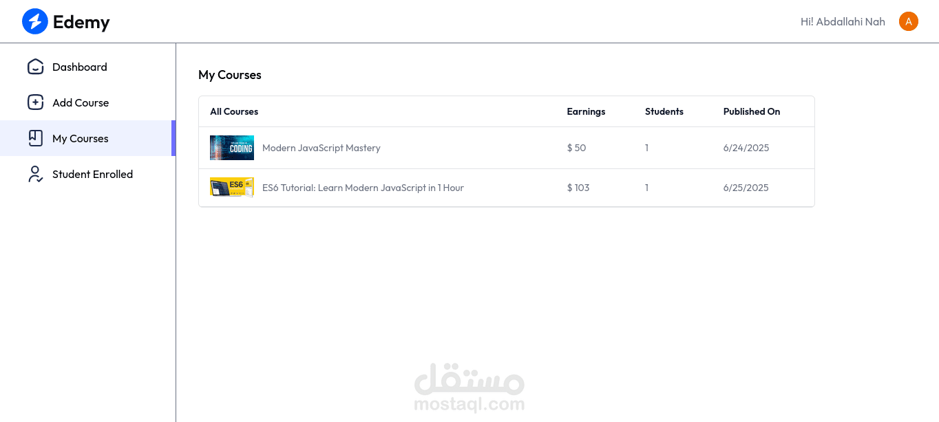The height and width of the screenshot is (422, 939).
Task: Open the orange user avatar "A"
Action: coord(908,21)
